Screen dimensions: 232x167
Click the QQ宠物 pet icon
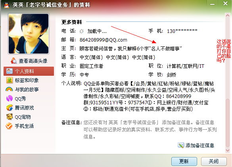[10, 117]
